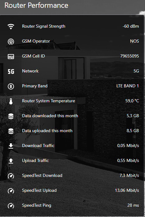This screenshot has width=145, height=217.
Task: Select the LTE BAND 1 value
Action: pos(128,86)
